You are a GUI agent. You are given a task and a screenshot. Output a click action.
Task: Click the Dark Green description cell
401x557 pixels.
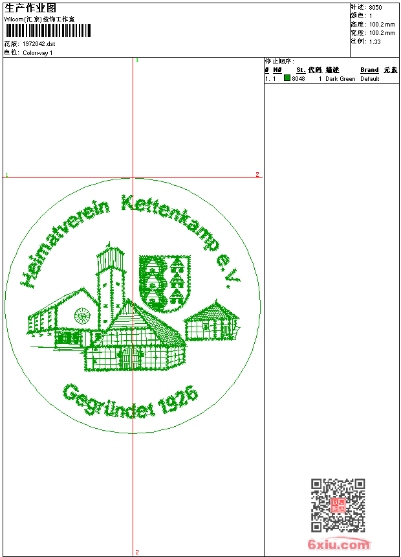pos(340,78)
